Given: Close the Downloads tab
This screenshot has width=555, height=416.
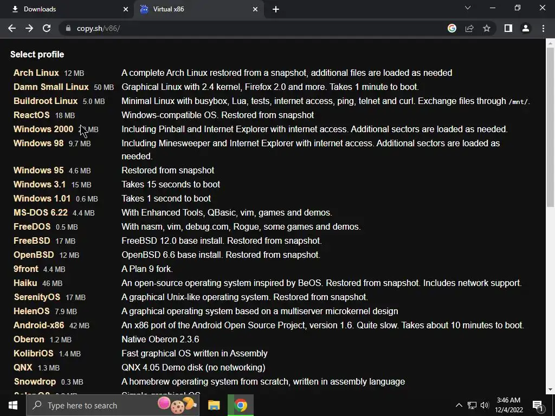Looking at the screenshot, I should pos(126,9).
